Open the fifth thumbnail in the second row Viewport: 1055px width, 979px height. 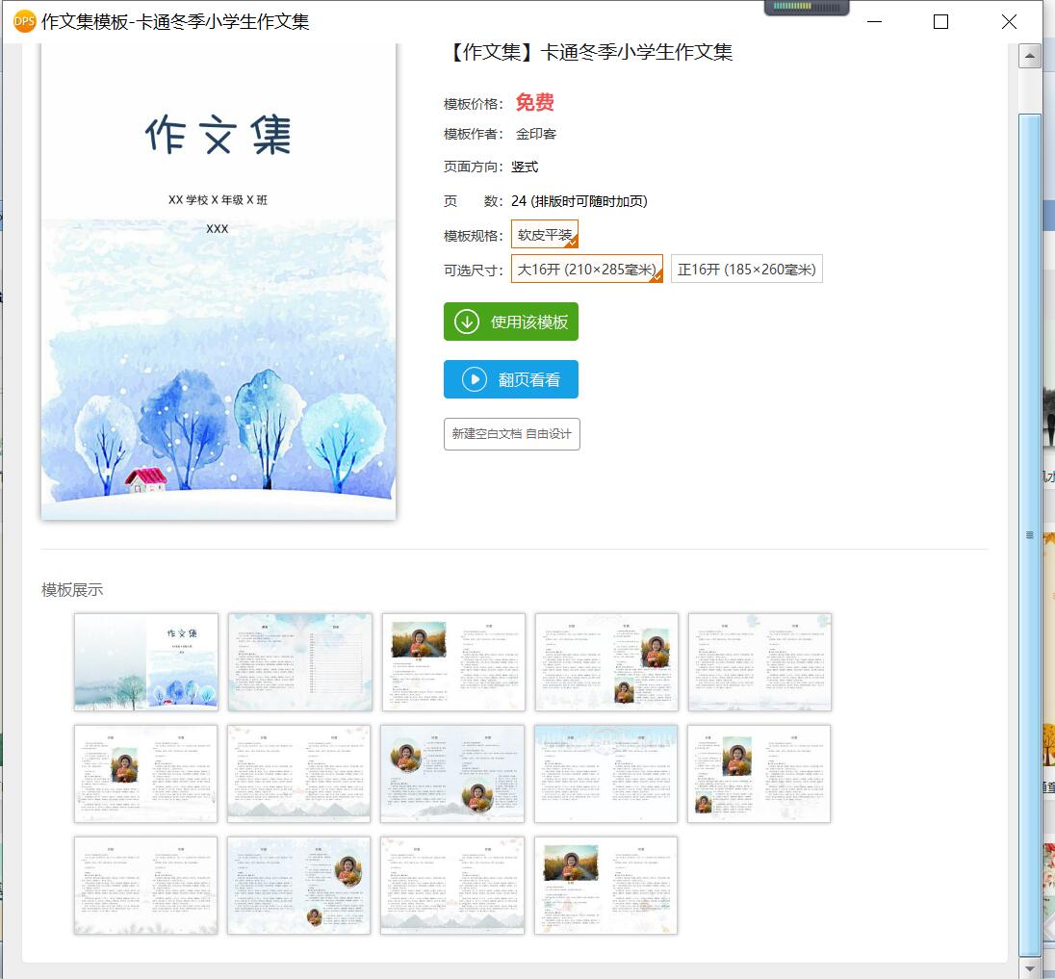pyautogui.click(x=759, y=774)
